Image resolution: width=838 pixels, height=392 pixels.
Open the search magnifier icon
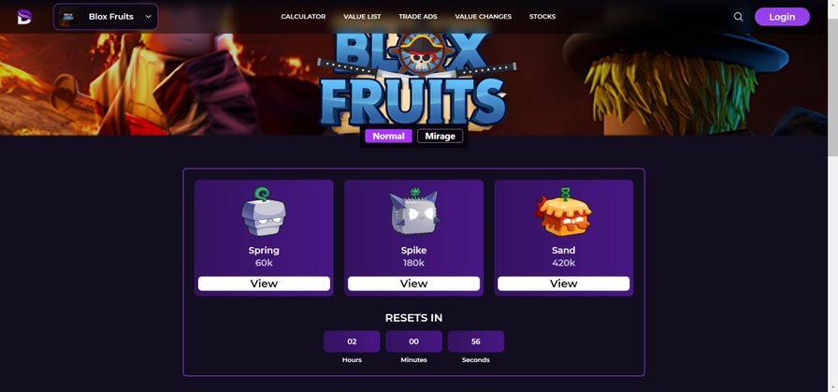click(738, 17)
